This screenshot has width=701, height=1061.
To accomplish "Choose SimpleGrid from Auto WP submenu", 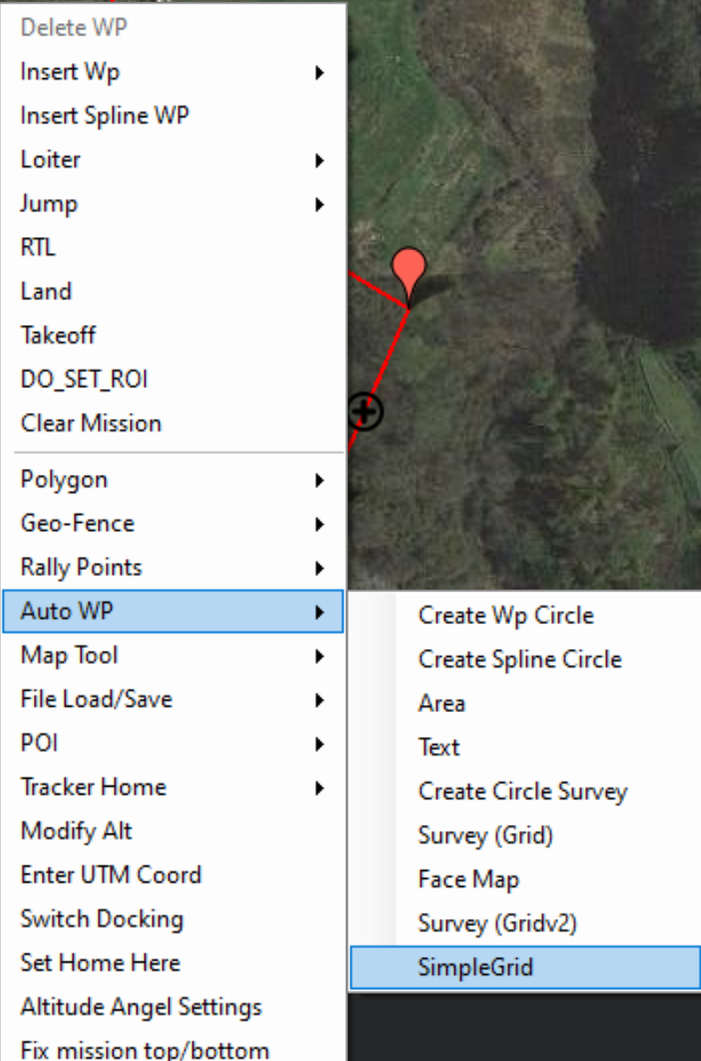I will (x=476, y=967).
